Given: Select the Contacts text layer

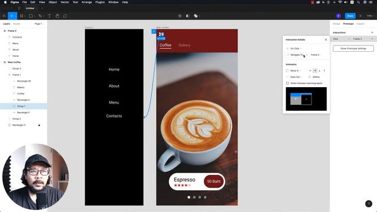Looking at the screenshot, I should tap(24, 37).
